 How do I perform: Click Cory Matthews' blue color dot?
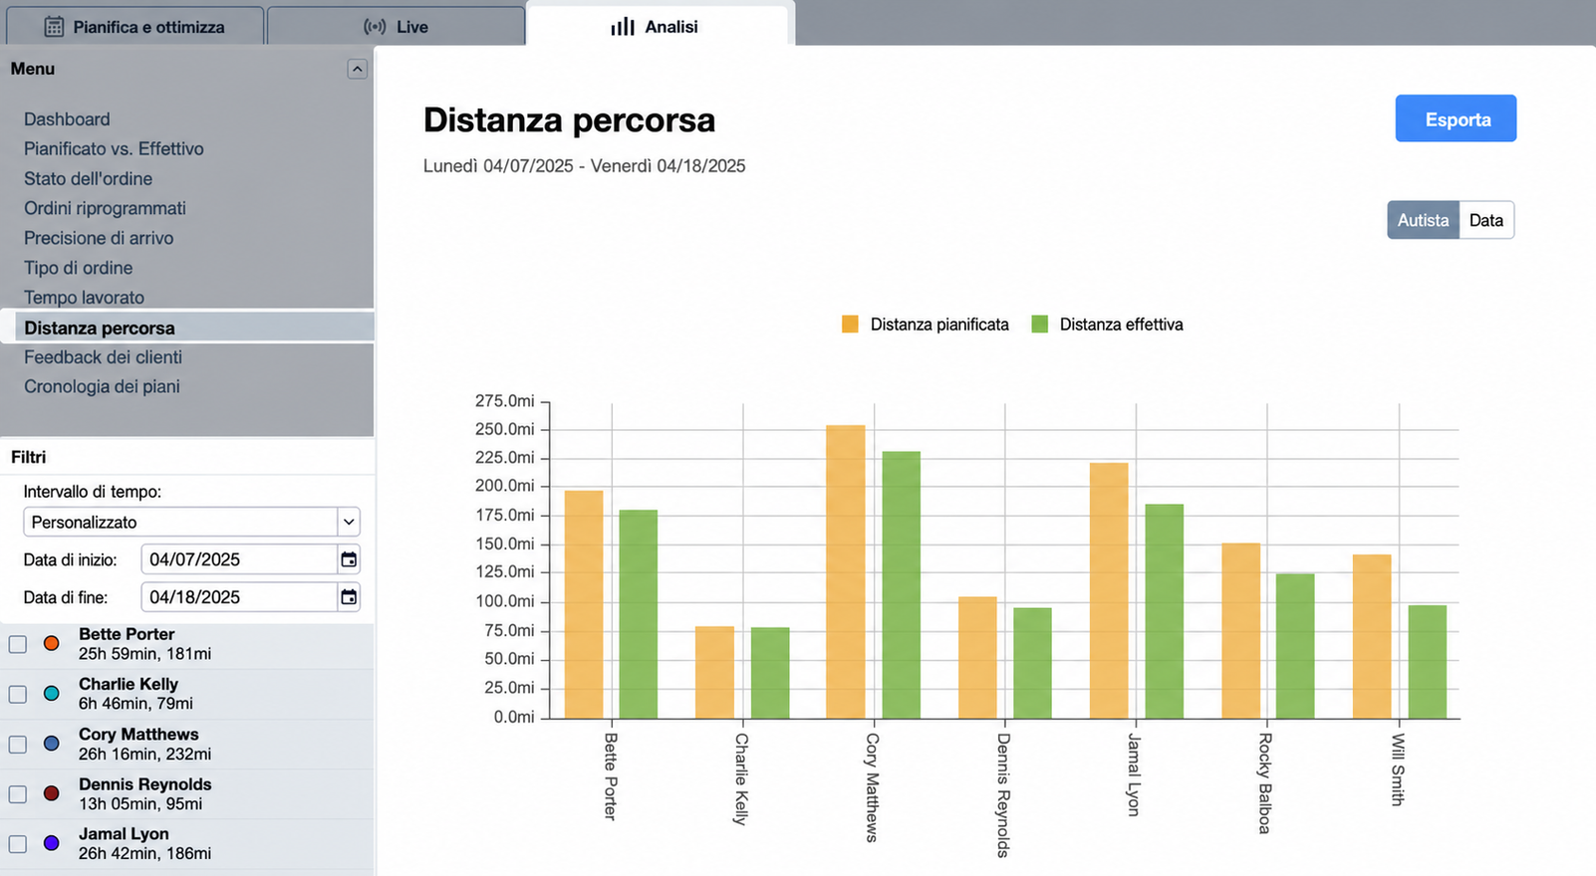52,743
